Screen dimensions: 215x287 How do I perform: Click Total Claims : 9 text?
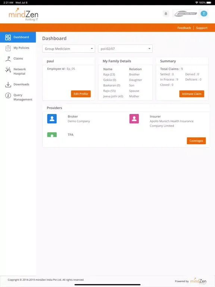pos(171,69)
